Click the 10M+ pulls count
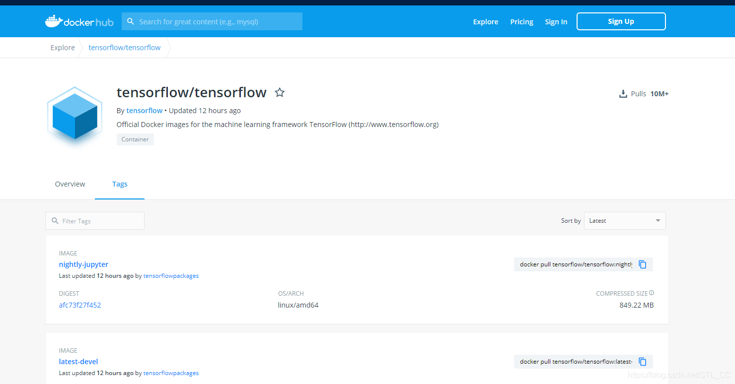The width and height of the screenshot is (735, 384). coord(660,94)
